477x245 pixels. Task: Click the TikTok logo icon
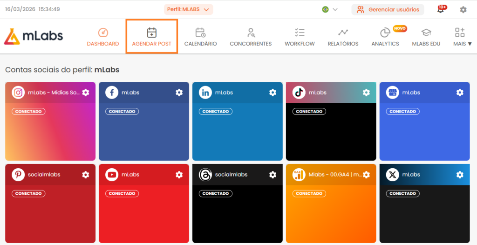(x=299, y=93)
